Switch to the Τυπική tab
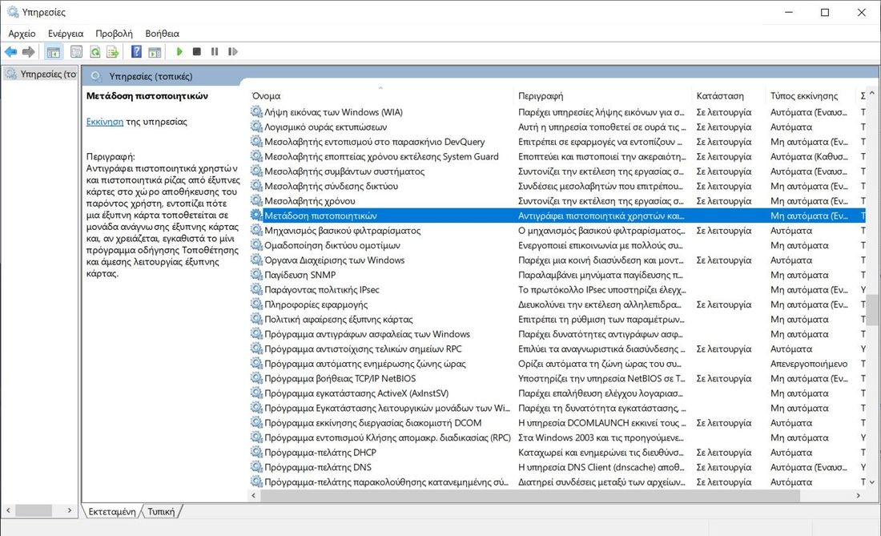 161,512
